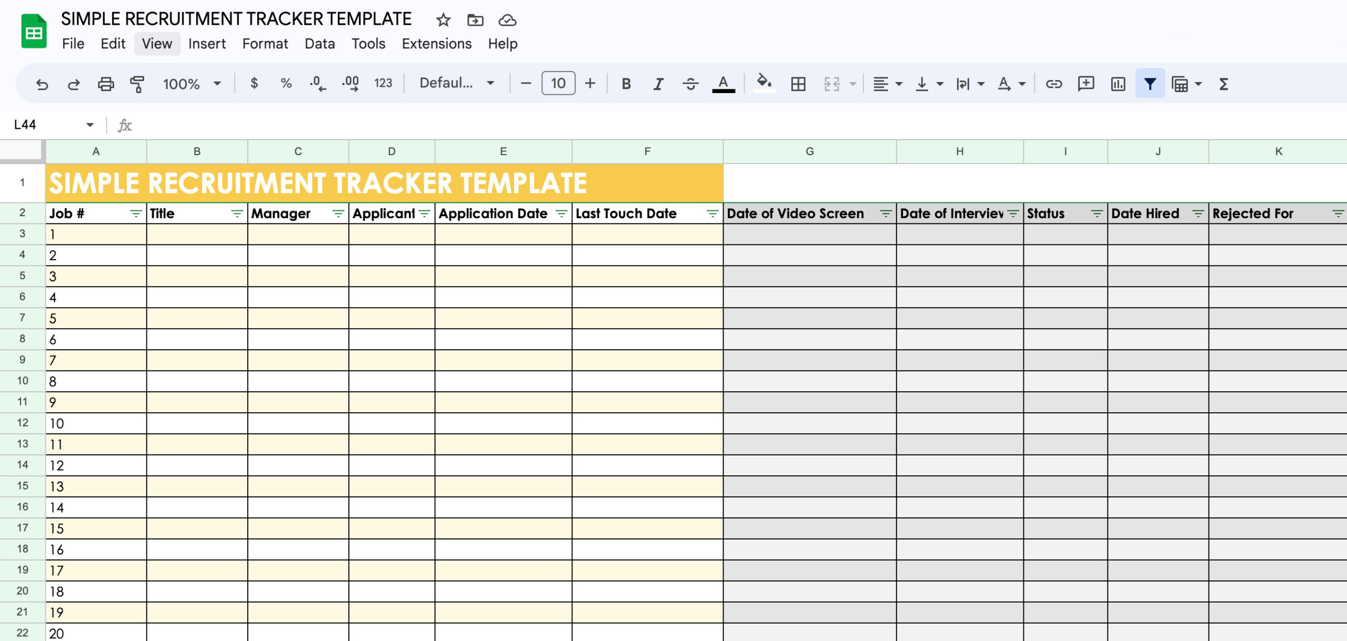Check the cloud document status icon

507,21
